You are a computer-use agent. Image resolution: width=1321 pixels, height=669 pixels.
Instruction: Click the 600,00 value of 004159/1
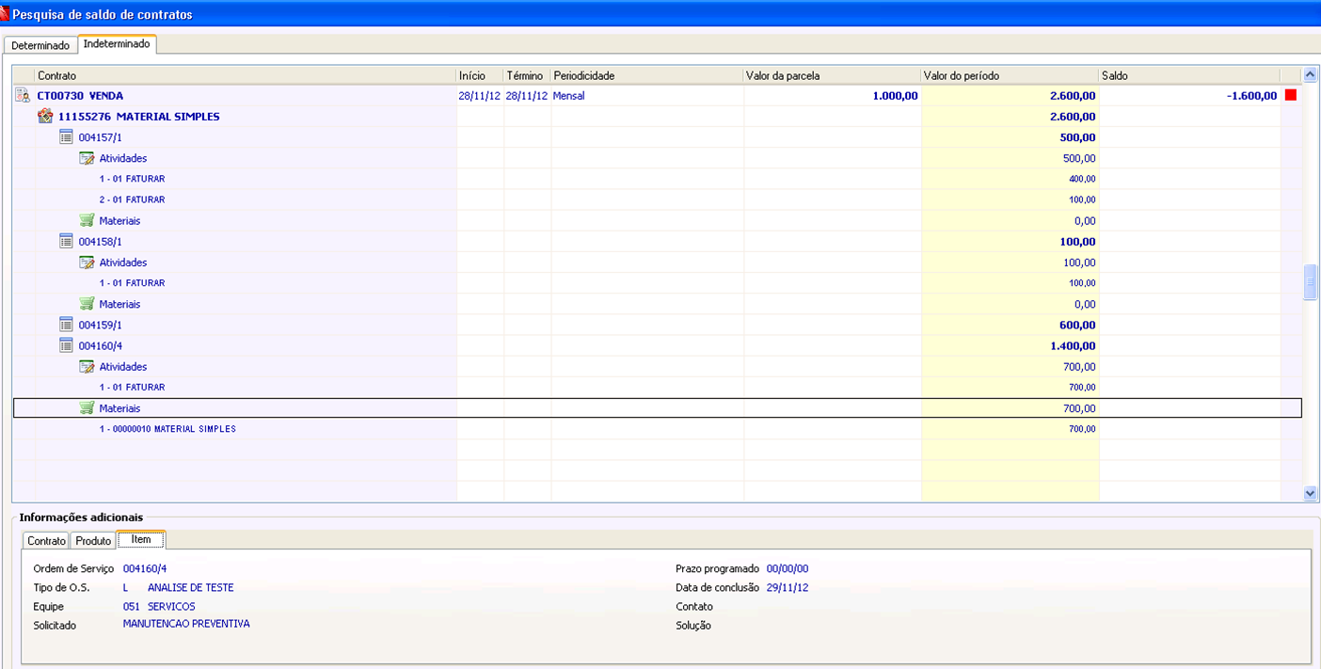pos(1077,326)
